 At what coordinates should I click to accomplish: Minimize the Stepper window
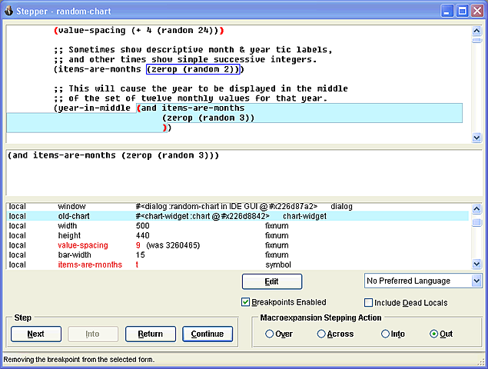[x=447, y=12]
